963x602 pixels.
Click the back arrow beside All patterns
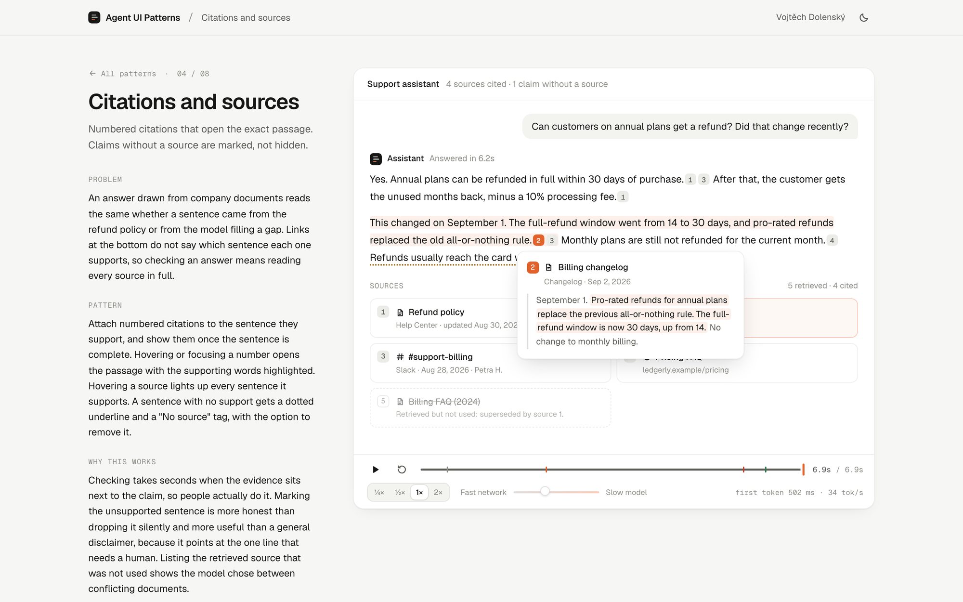[92, 73]
